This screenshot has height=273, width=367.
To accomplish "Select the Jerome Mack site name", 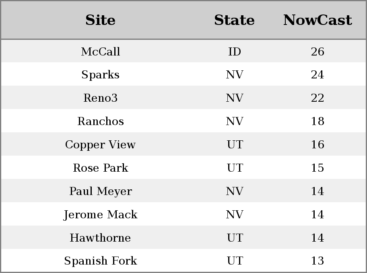I will point(100,214).
